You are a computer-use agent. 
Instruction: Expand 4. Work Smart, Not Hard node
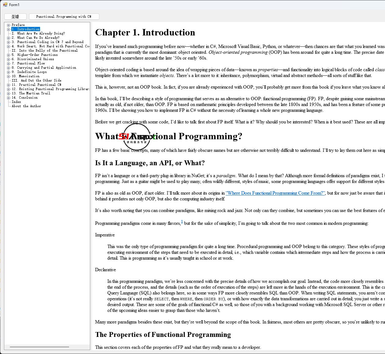click(9, 46)
